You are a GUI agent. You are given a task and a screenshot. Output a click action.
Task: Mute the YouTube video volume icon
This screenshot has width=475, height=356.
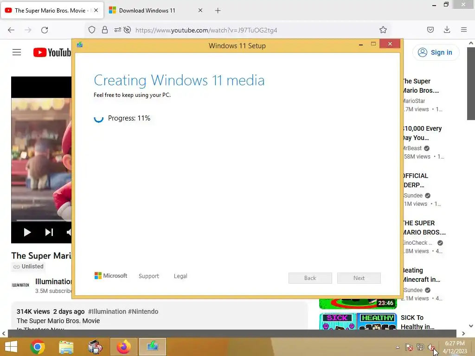click(69, 232)
